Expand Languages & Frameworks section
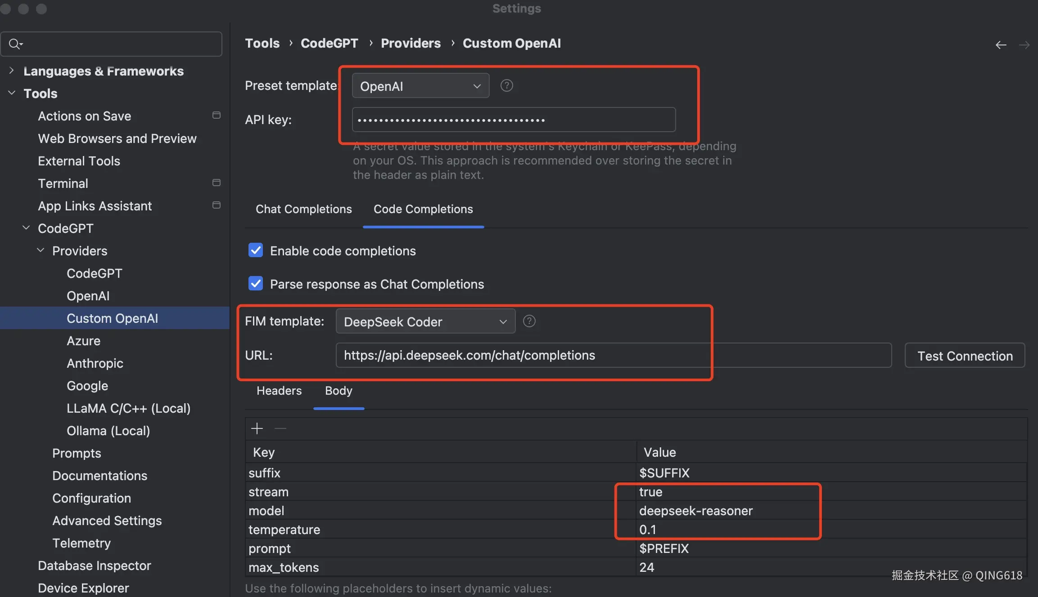 tap(12, 71)
